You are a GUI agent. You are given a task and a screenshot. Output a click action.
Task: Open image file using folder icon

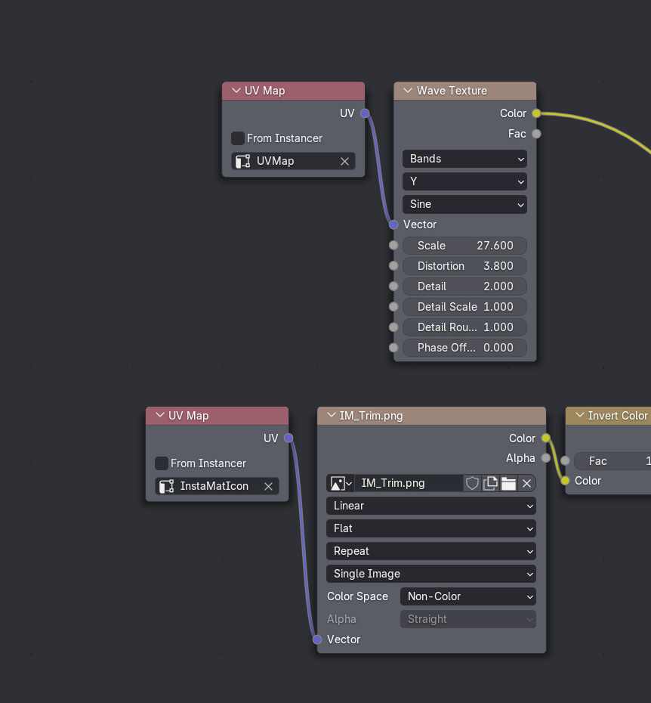click(x=508, y=483)
